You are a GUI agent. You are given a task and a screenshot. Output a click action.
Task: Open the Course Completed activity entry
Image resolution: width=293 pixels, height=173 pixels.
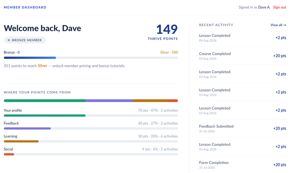(242, 56)
